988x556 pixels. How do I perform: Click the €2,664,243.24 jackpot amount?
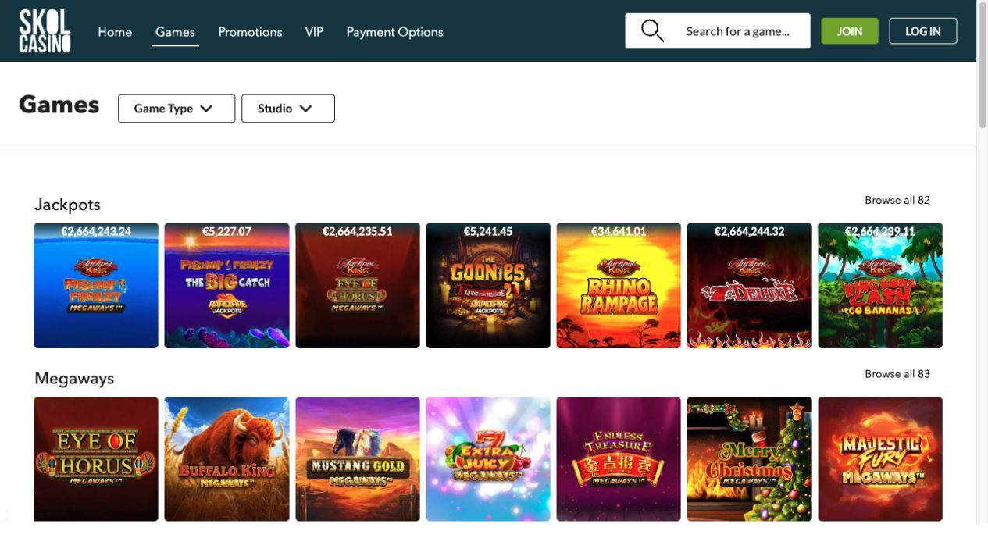click(x=96, y=231)
